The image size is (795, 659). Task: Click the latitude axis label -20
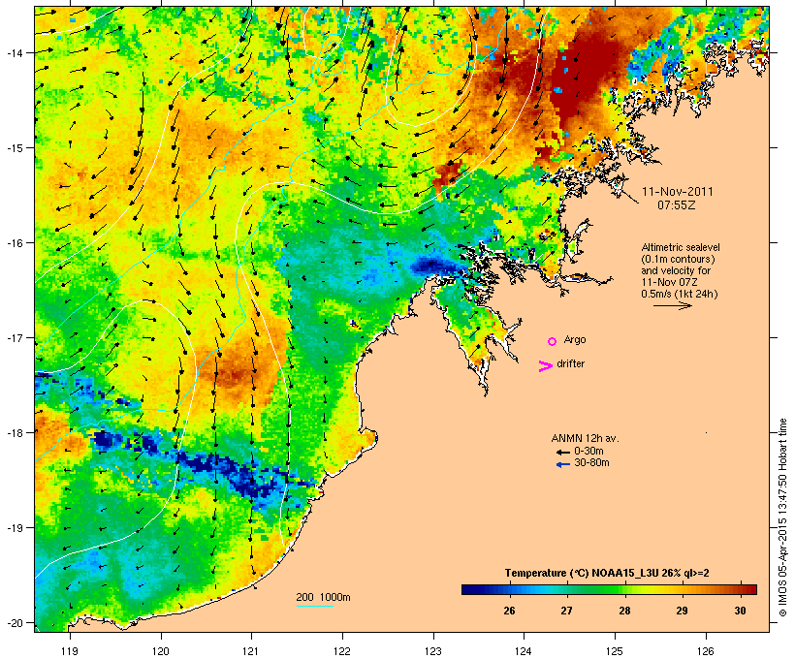15,623
